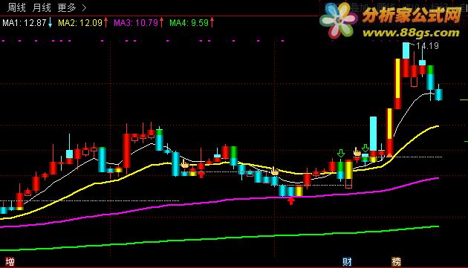468x268 pixels.
Task: Open the 财 finance marker icon
Action: [347, 262]
